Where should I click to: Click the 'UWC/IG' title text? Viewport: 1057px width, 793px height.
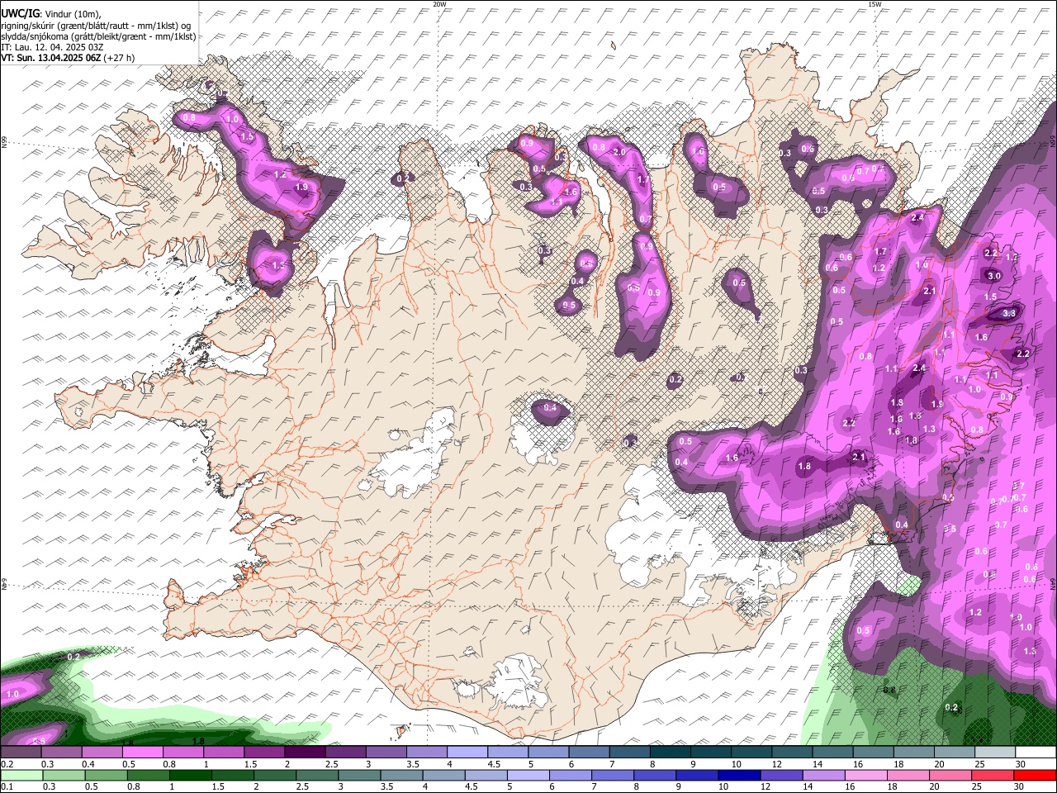pyautogui.click(x=20, y=13)
